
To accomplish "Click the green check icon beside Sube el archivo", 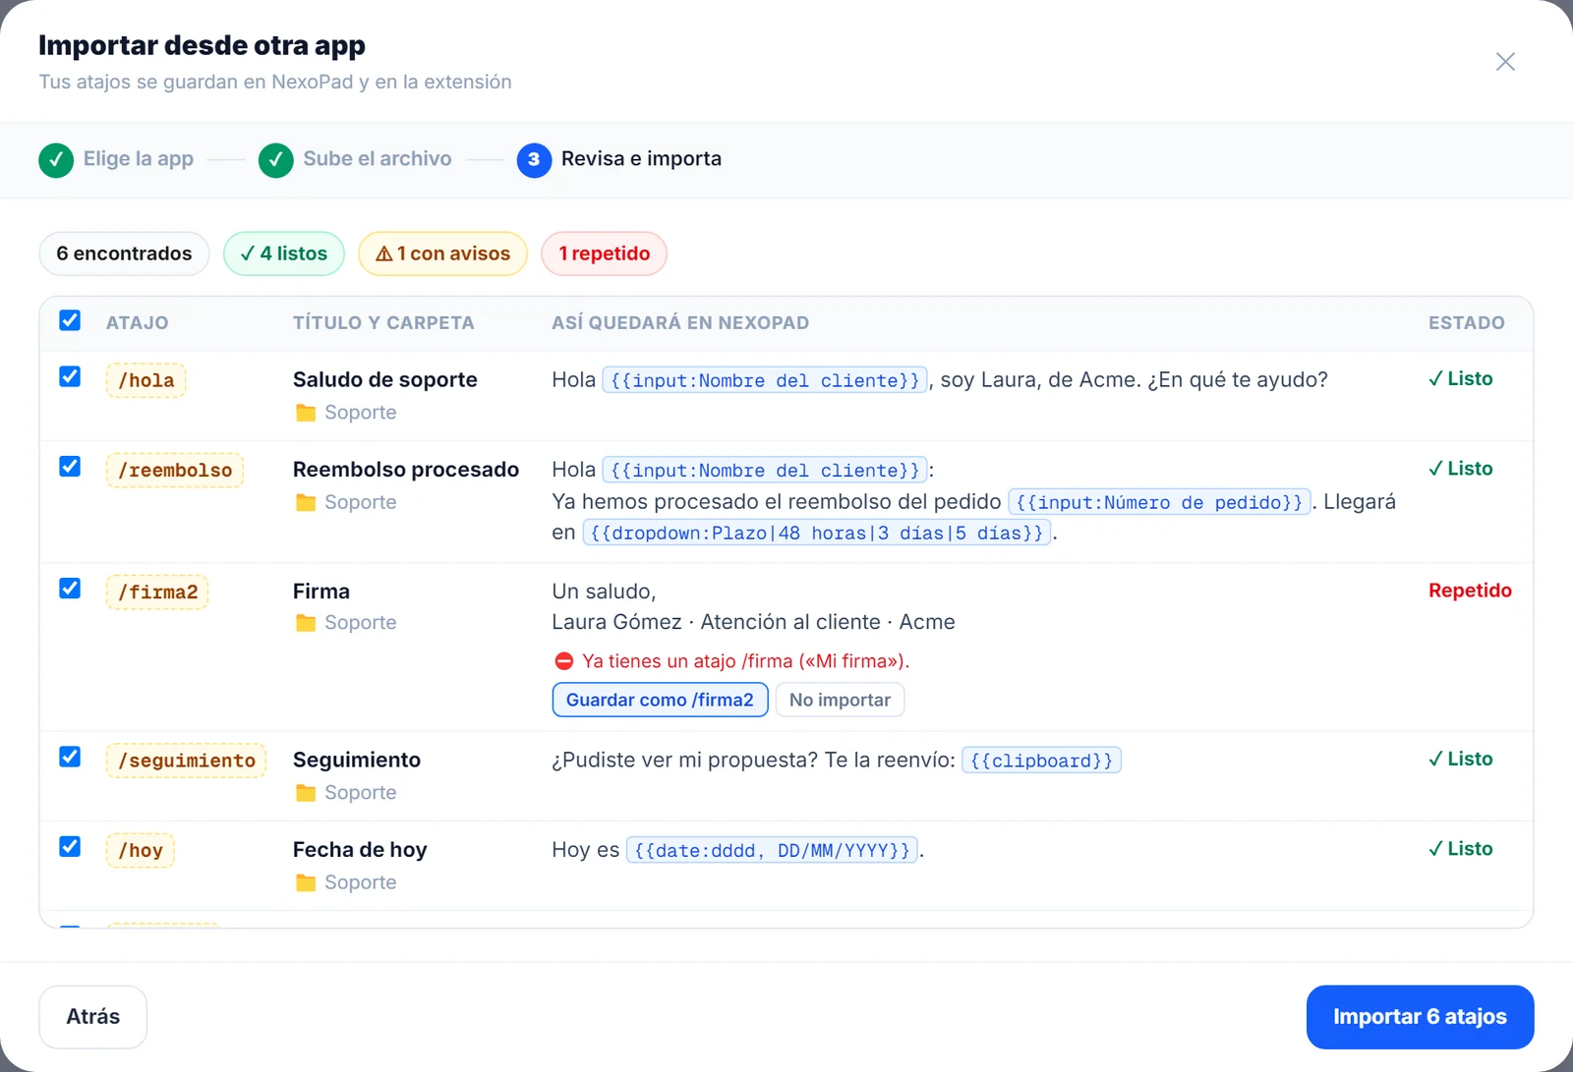I will click(x=276, y=159).
